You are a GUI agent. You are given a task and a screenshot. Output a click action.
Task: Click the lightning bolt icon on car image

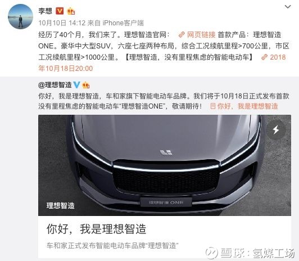tap(276, 130)
